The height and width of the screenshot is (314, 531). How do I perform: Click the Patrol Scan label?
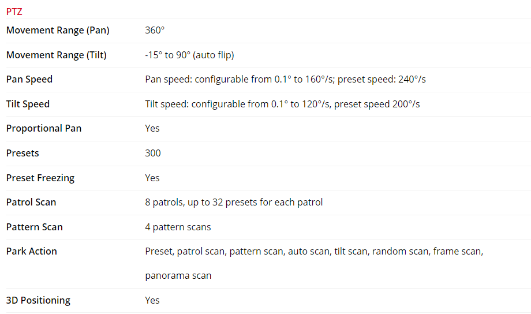31,203
